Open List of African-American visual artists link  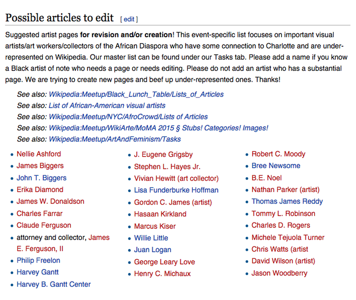[x=107, y=106]
